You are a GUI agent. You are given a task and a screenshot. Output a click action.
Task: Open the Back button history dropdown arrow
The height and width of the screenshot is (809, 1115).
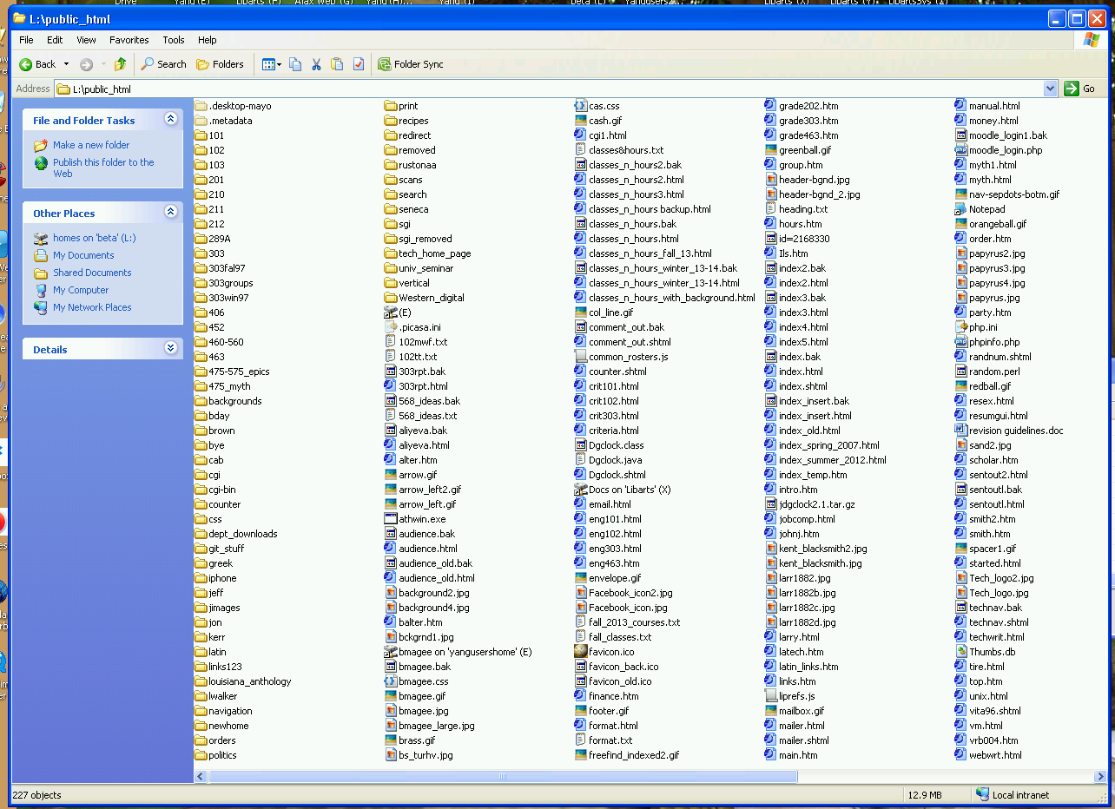point(66,64)
